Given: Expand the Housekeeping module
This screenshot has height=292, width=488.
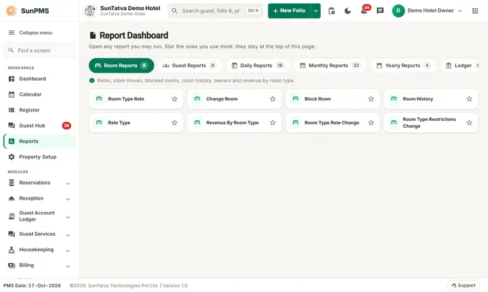Looking at the screenshot, I should pyautogui.click(x=39, y=250).
